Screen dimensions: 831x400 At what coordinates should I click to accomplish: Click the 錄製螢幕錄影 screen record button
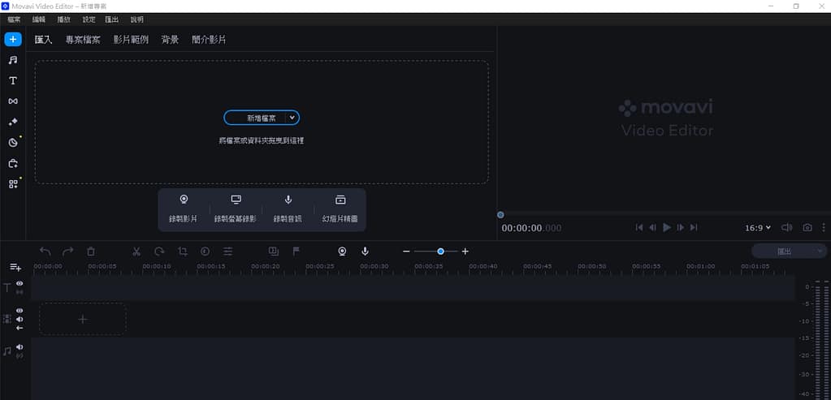click(236, 209)
